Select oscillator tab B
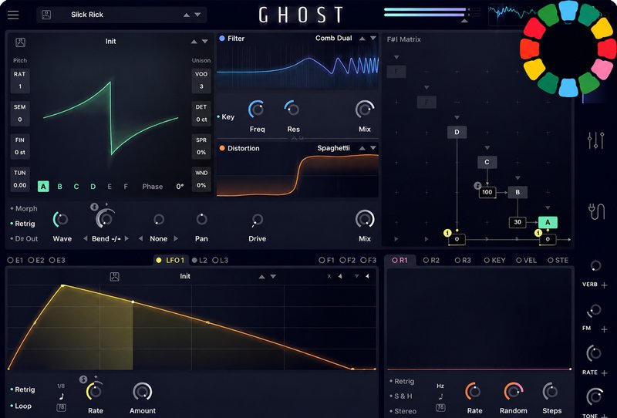The height and width of the screenshot is (418, 617). tap(60, 187)
